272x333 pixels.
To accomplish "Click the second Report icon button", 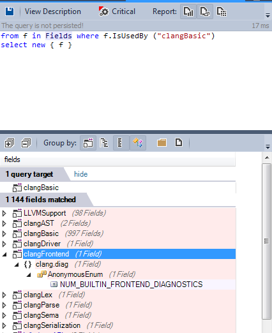I will (205, 11).
